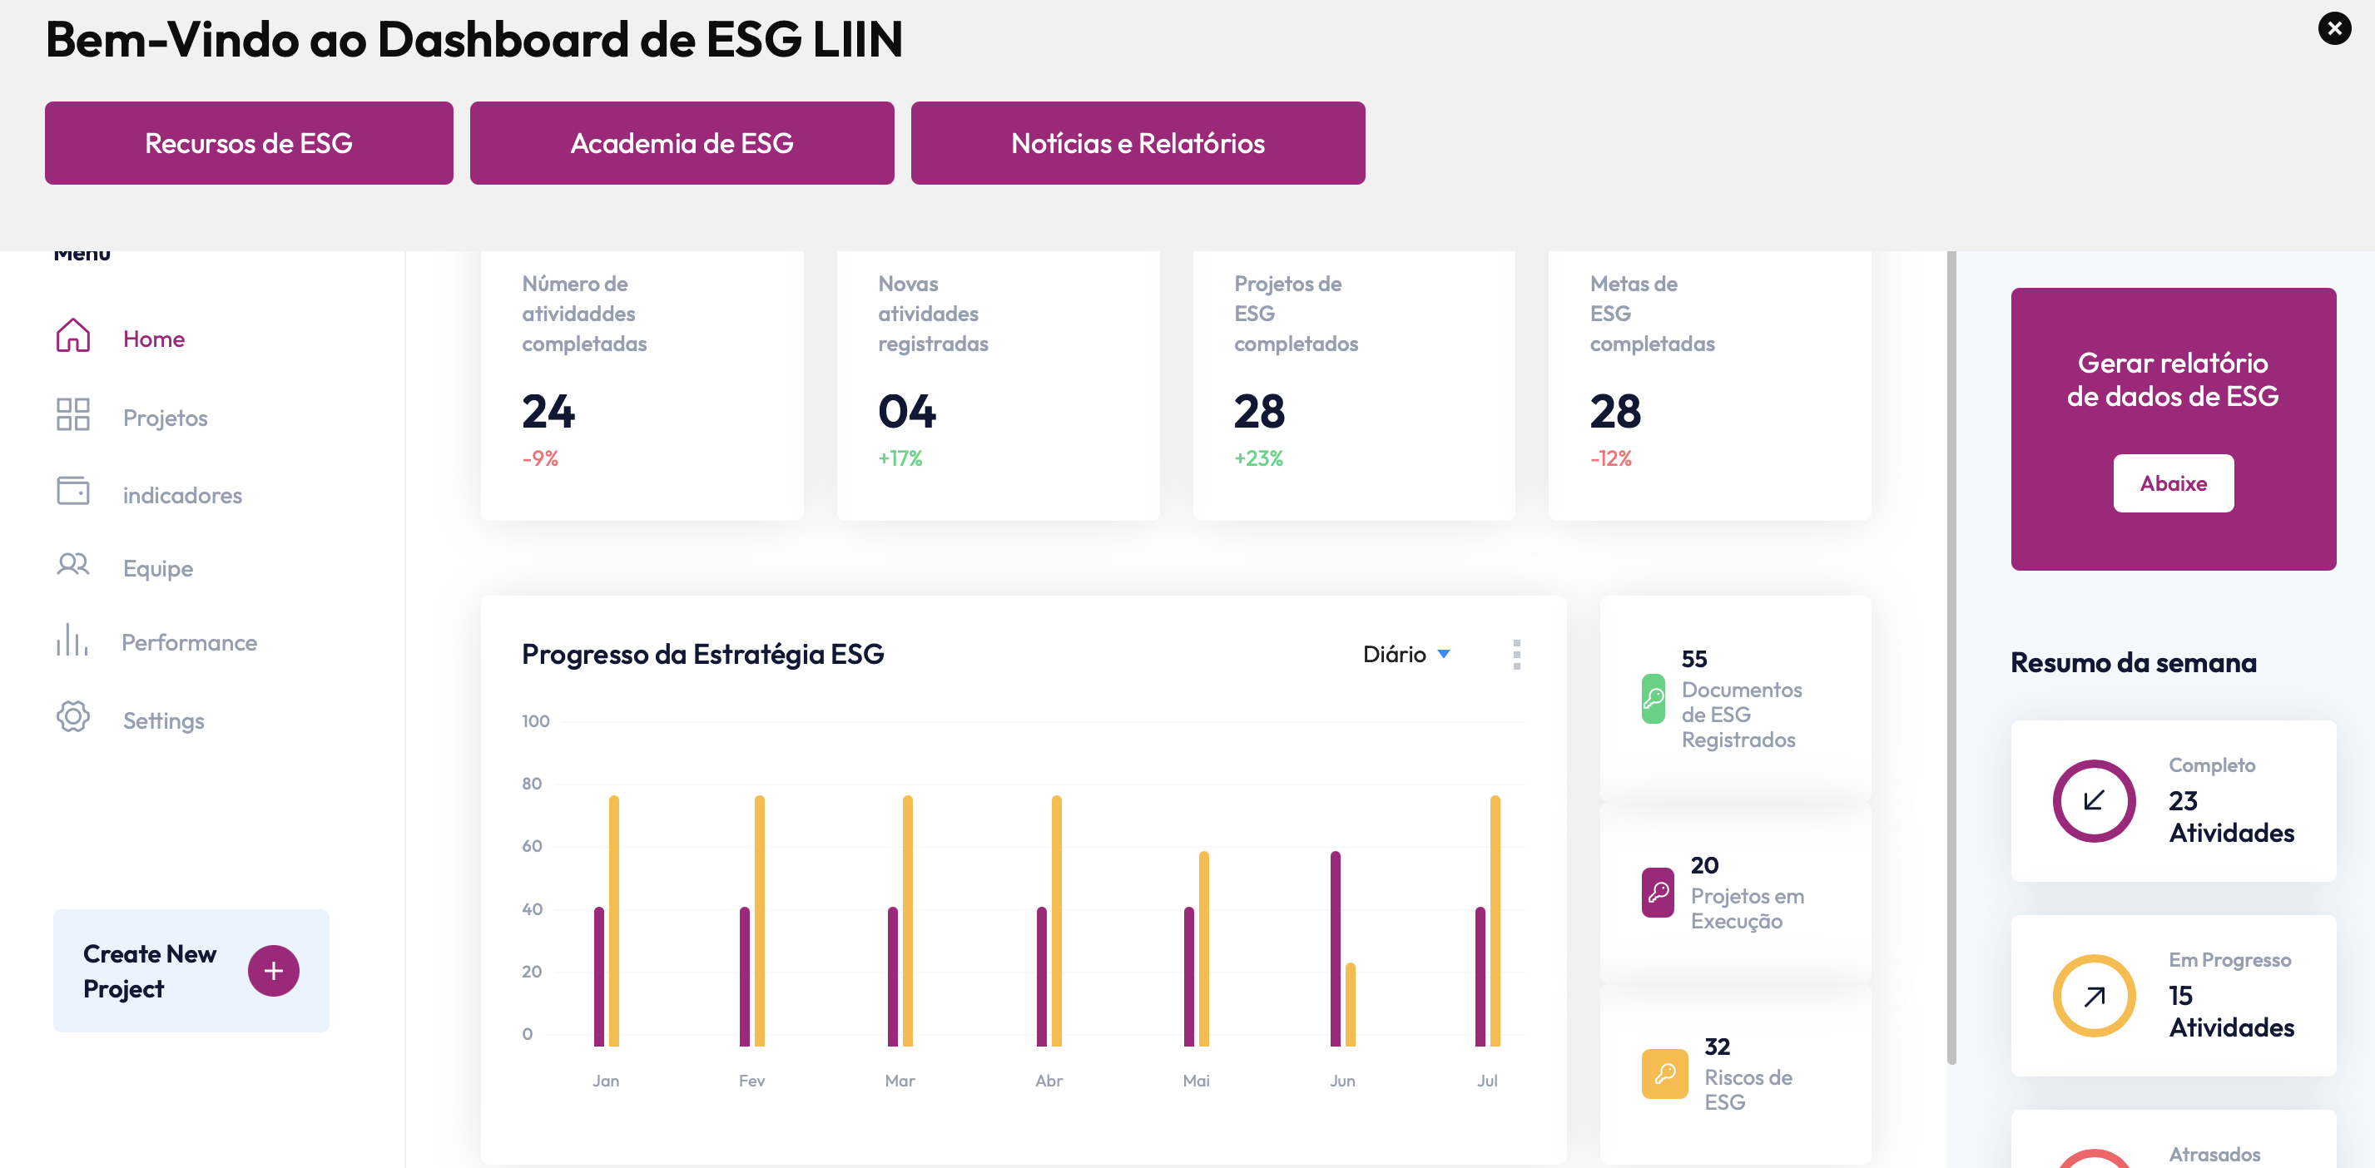
Task: Click the Completo circular arrow icon
Action: 2094,801
